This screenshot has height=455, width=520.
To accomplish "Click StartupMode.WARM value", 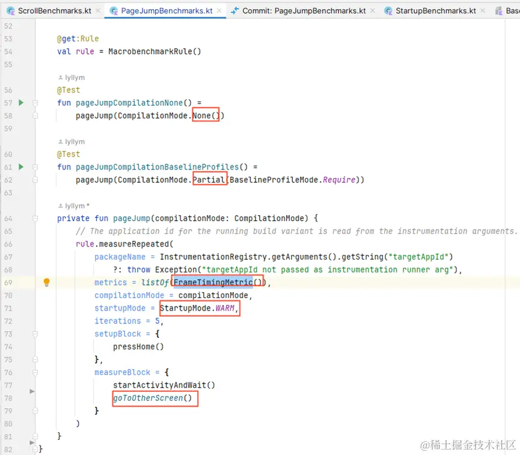I will (x=197, y=308).
